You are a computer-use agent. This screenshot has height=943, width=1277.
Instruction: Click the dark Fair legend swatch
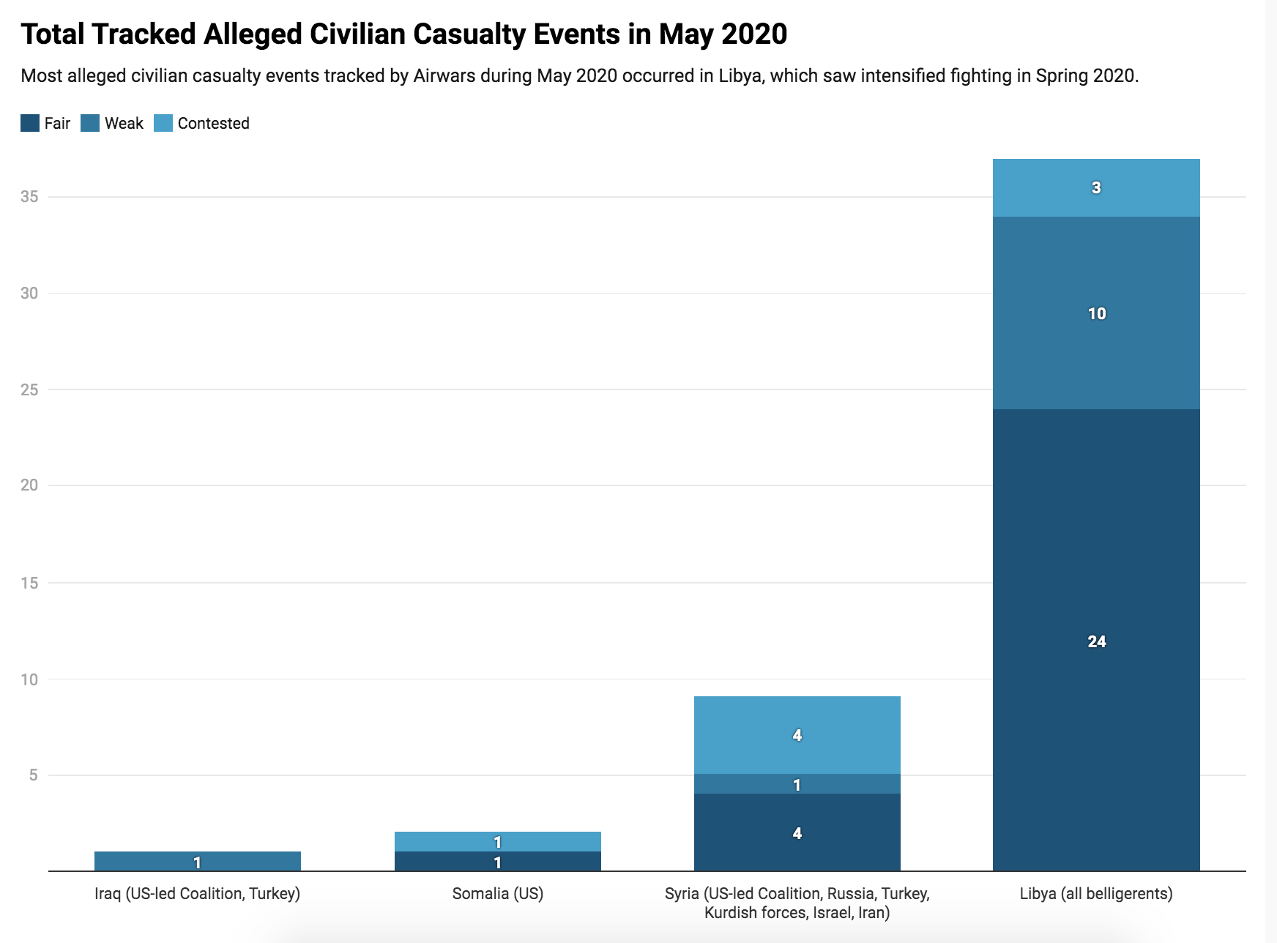tap(30, 123)
